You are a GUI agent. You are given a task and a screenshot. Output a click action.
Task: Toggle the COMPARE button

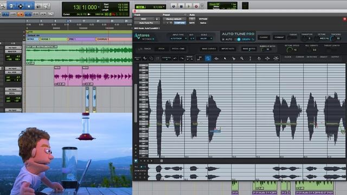click(179, 23)
